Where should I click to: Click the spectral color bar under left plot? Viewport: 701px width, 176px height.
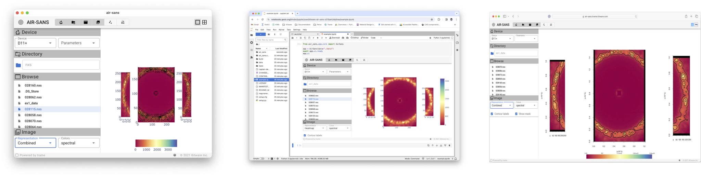pos(156,143)
